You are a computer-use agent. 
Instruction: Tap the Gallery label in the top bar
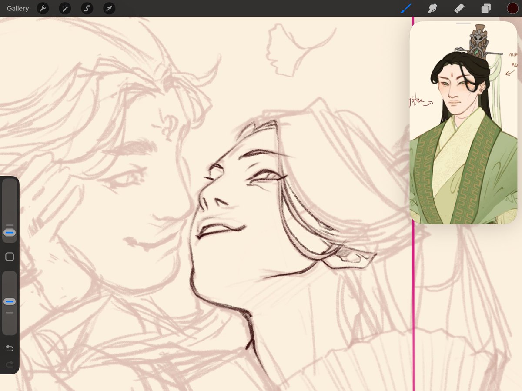coord(17,8)
